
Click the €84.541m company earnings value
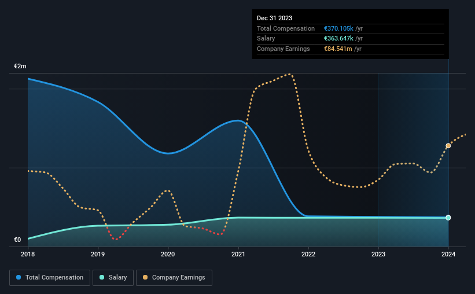point(338,49)
